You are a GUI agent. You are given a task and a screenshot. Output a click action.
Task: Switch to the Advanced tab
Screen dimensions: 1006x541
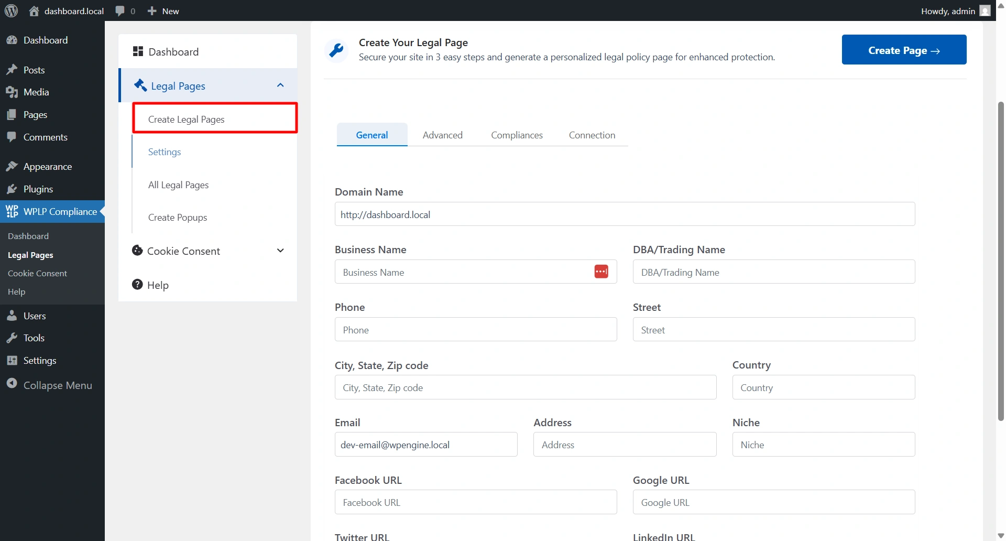point(443,135)
